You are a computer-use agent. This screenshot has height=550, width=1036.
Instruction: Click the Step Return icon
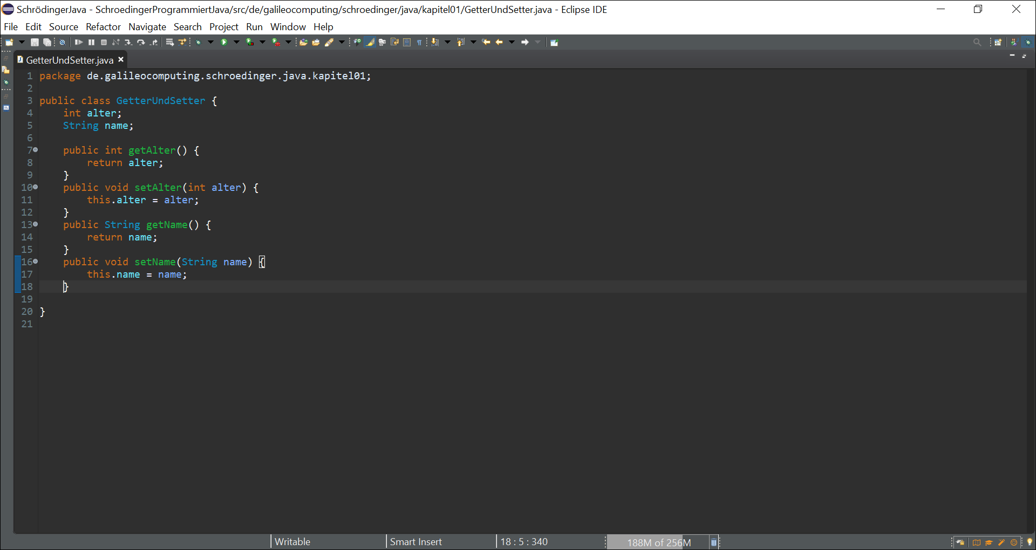[153, 42]
